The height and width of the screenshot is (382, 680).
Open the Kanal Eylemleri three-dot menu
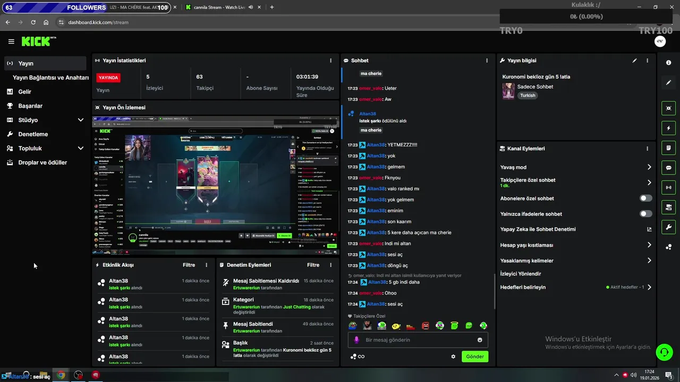tap(647, 149)
